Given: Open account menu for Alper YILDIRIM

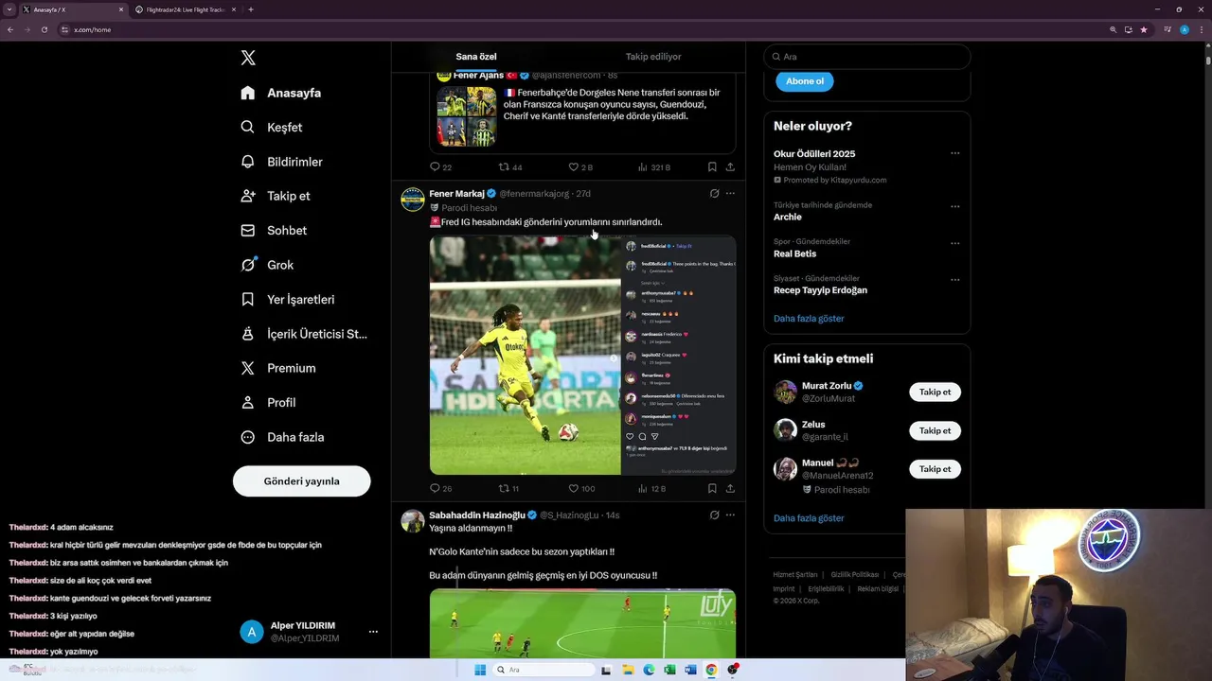Looking at the screenshot, I should [x=310, y=632].
